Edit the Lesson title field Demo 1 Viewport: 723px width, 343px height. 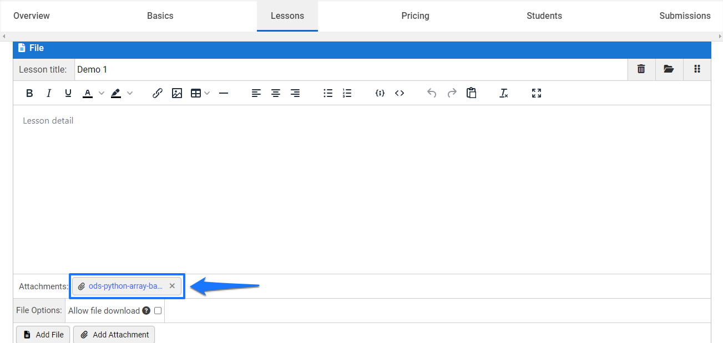pos(351,70)
